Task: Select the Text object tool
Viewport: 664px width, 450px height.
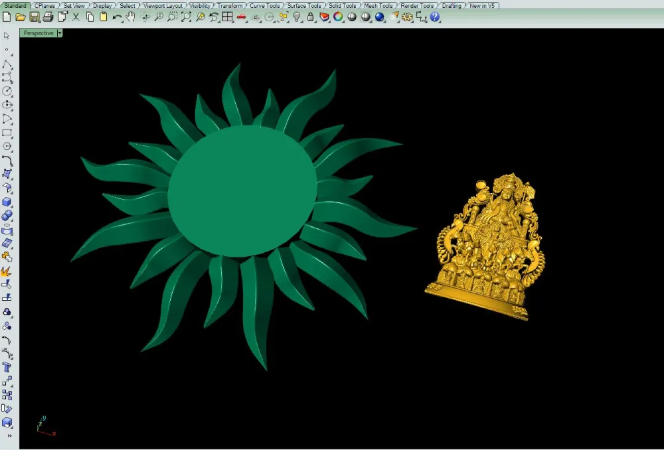Action: pyautogui.click(x=7, y=367)
